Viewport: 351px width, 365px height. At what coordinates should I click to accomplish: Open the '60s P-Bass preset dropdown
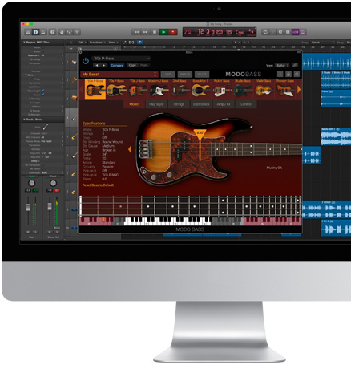coord(122,59)
